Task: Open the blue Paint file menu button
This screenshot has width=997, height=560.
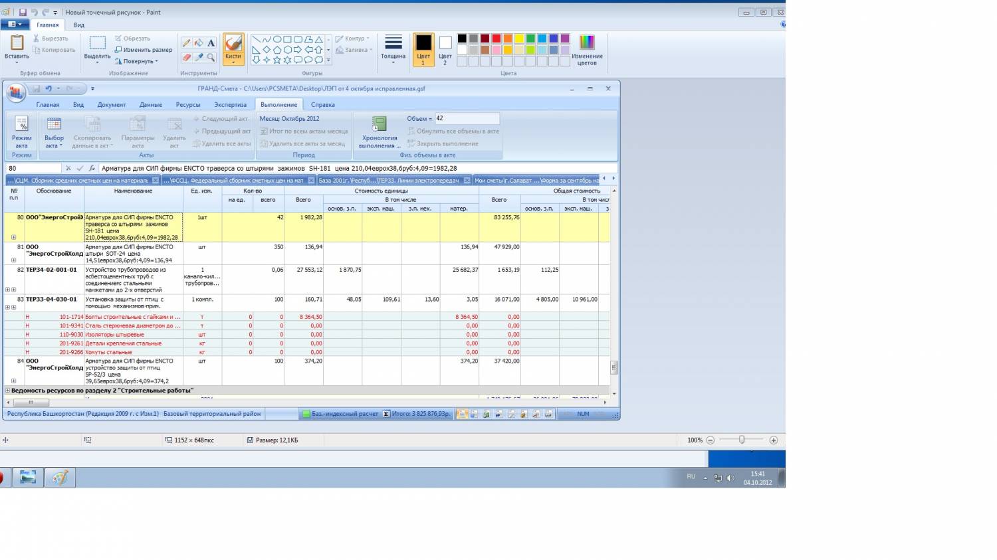Action: point(15,25)
